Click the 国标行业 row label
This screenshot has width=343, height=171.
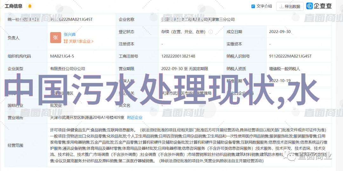[x=15, y=106]
